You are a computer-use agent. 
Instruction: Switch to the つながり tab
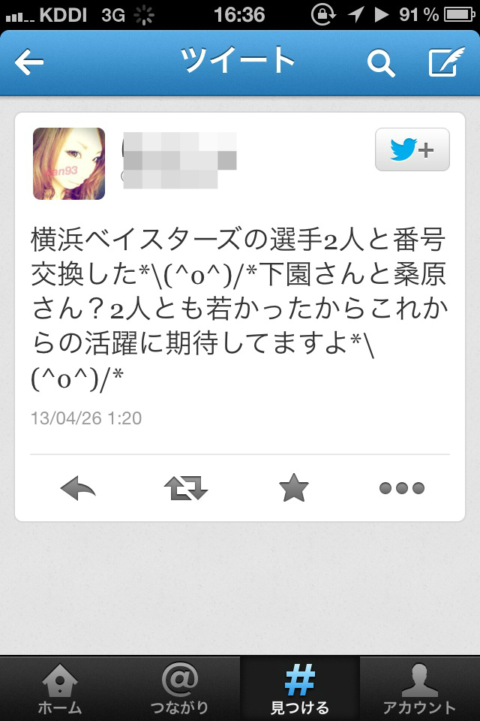click(179, 689)
